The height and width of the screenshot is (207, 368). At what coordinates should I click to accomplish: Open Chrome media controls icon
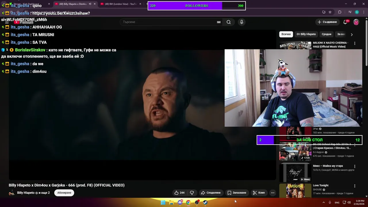[350, 12]
